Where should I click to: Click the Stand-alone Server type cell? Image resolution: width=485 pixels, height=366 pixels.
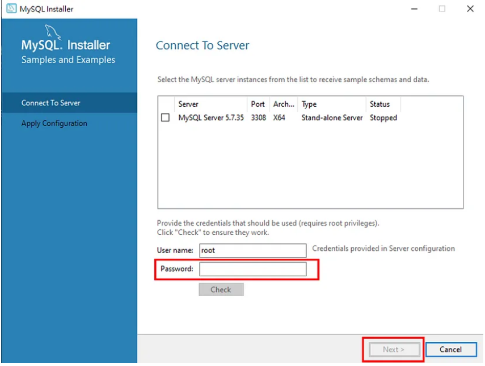click(x=332, y=117)
